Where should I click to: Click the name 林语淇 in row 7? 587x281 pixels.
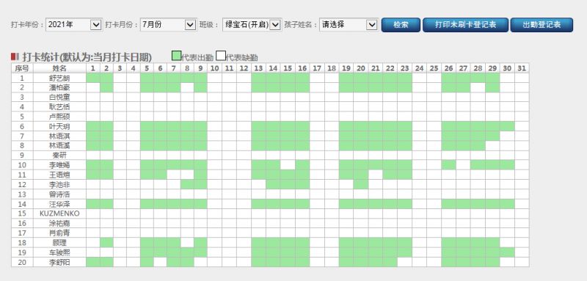pos(59,136)
